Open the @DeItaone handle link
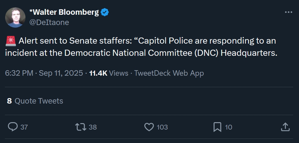The height and width of the screenshot is (143, 299). point(49,22)
